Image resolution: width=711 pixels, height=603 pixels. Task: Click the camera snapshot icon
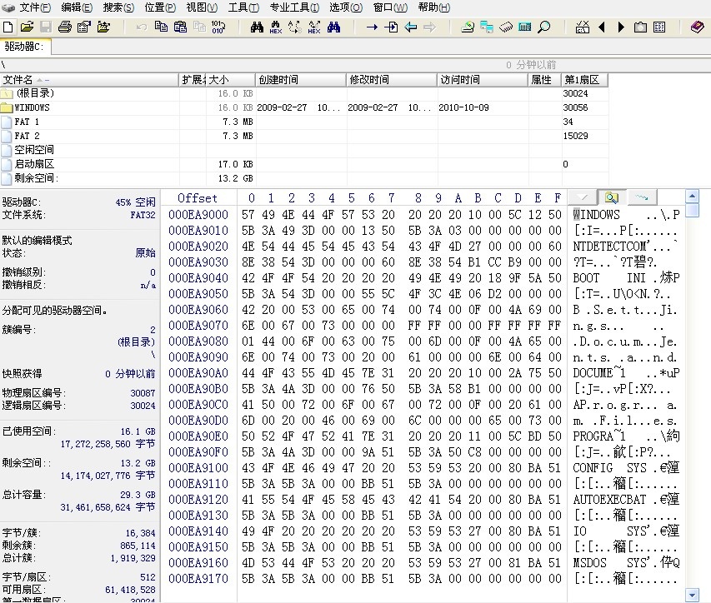(x=640, y=27)
